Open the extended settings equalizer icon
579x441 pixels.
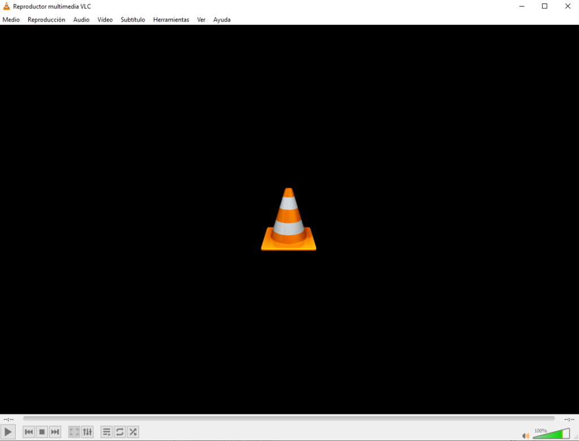click(87, 432)
